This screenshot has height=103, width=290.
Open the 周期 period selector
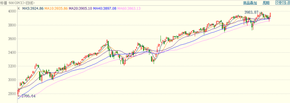pos(266,3)
